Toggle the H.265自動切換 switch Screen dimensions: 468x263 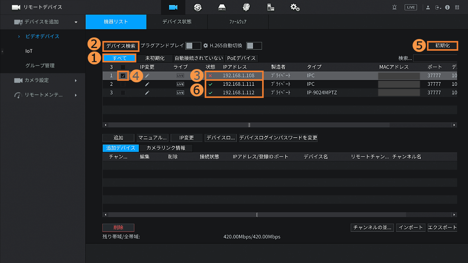point(254,46)
